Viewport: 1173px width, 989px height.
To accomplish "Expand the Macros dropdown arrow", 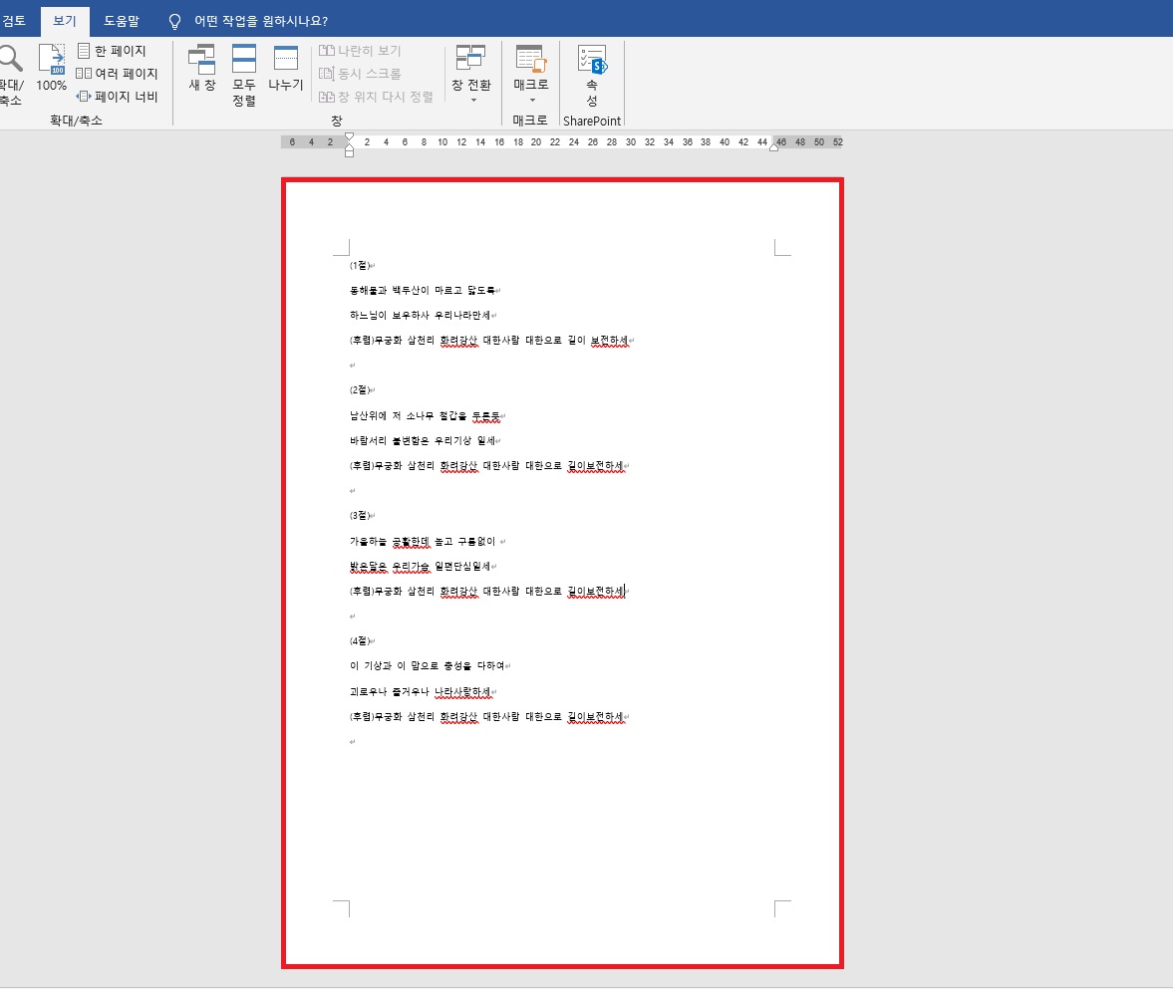I will pyautogui.click(x=532, y=101).
